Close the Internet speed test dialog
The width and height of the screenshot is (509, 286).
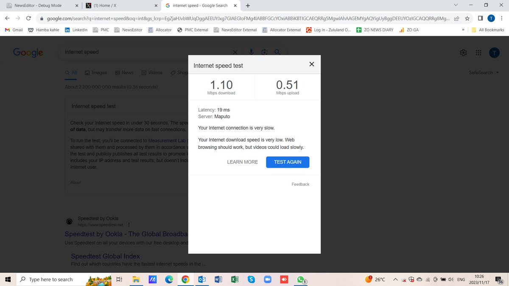tap(312, 64)
